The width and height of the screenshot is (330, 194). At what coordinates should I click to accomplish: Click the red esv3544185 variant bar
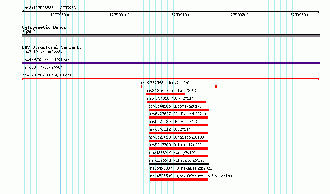click(x=179, y=110)
